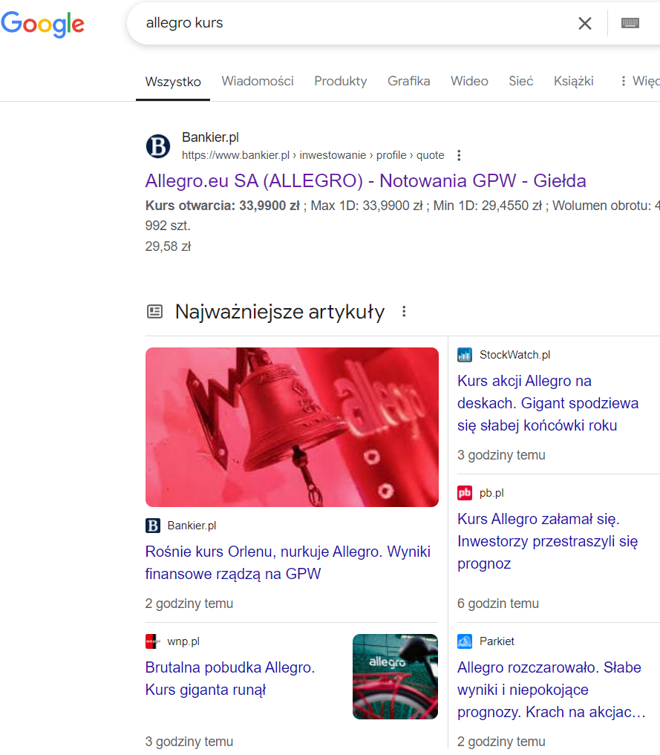
Task: Open the red bell article image
Action: click(x=292, y=427)
